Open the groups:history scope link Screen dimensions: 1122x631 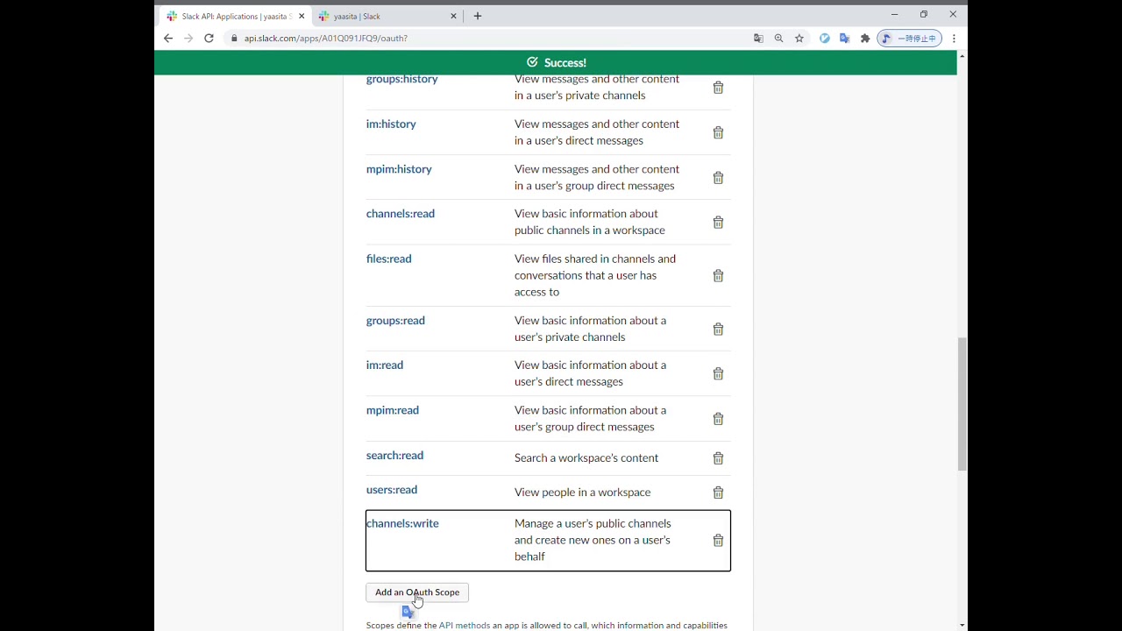pyautogui.click(x=401, y=79)
